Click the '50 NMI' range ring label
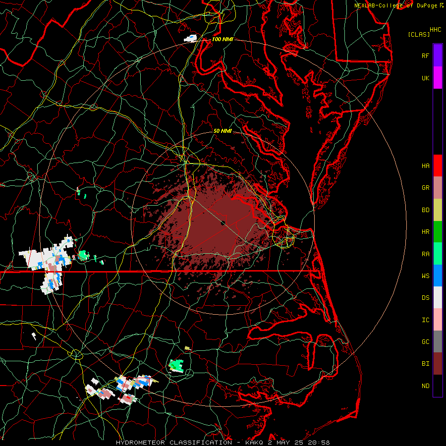The height and width of the screenshot is (446, 446). tap(223, 131)
